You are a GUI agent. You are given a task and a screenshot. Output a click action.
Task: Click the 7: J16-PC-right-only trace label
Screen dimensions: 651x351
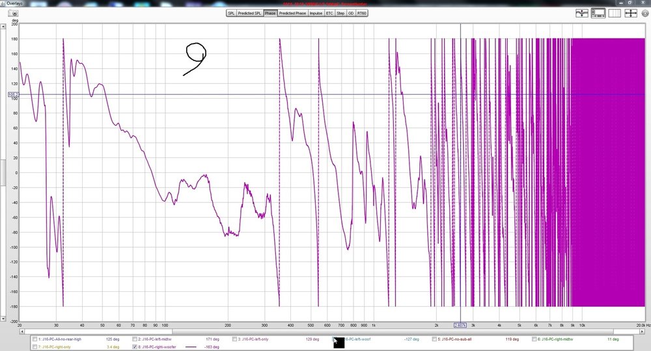55,347
